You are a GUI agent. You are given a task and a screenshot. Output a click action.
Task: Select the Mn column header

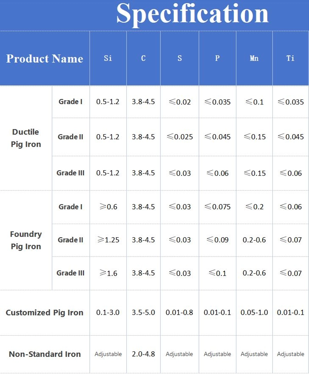[x=254, y=58]
